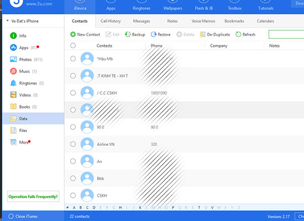Click the De-Duplicate contacts icon

203,34
